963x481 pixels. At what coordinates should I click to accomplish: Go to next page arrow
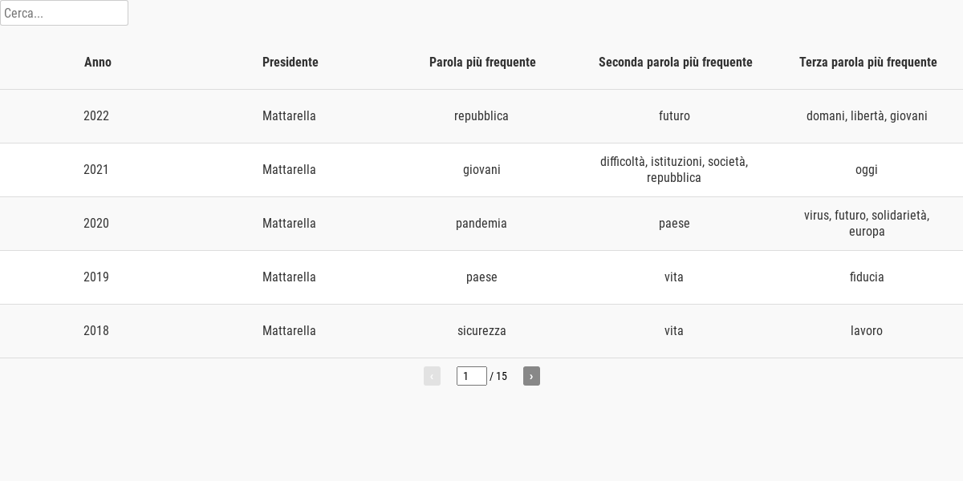click(531, 376)
